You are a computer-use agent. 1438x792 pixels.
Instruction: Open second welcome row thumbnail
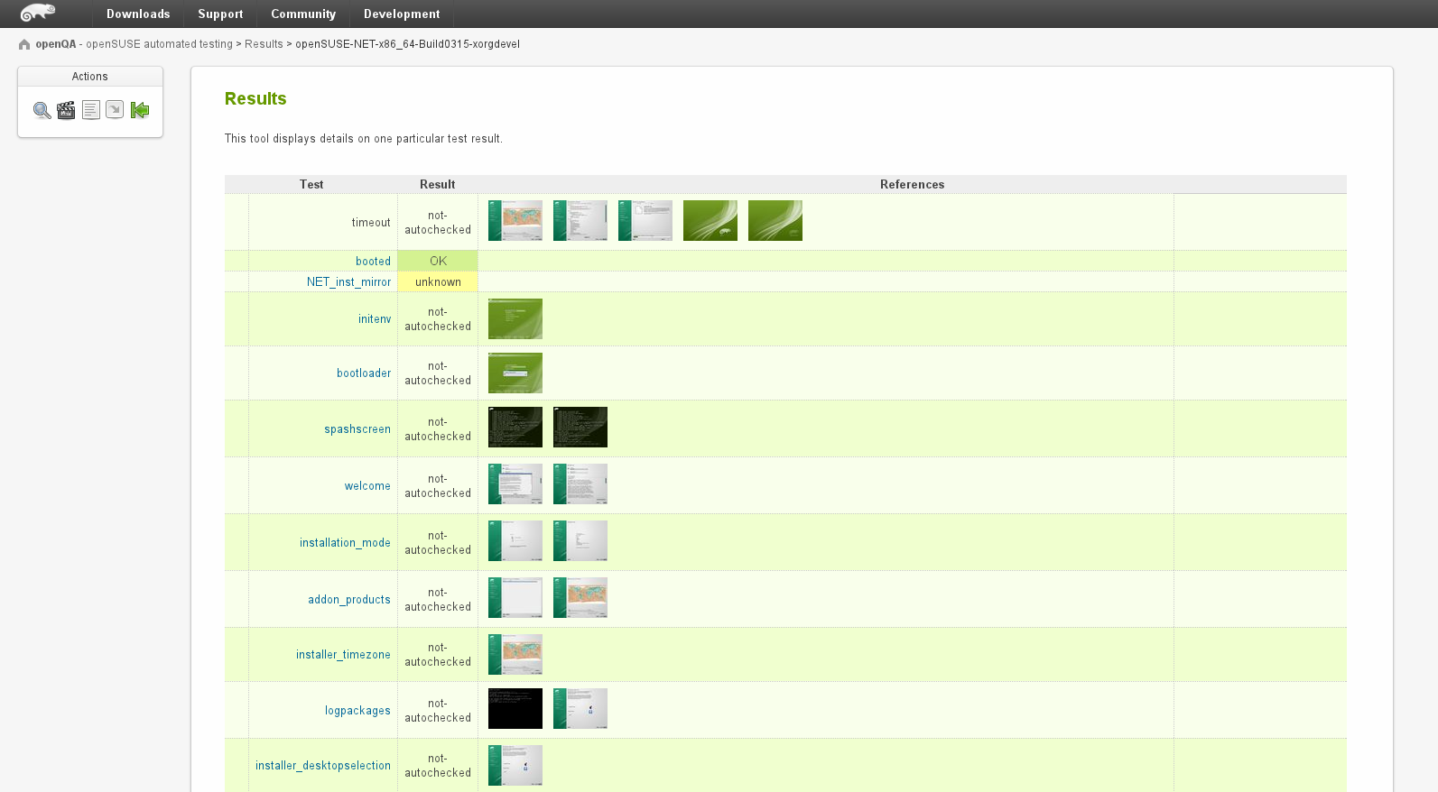click(580, 484)
